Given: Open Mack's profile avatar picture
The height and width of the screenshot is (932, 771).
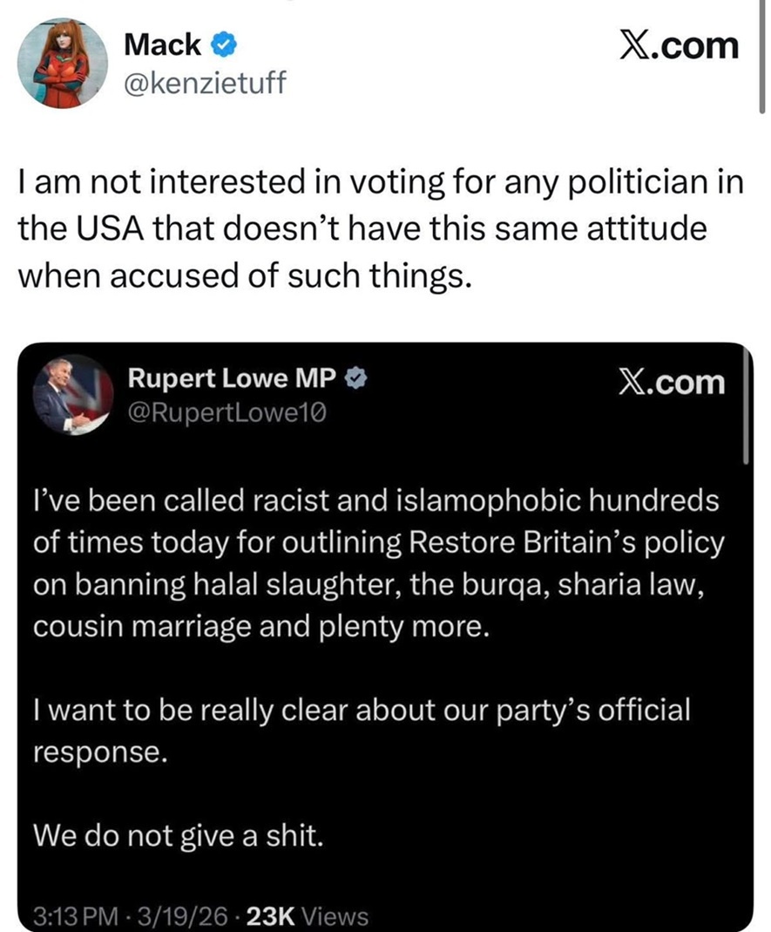Looking at the screenshot, I should (x=63, y=63).
